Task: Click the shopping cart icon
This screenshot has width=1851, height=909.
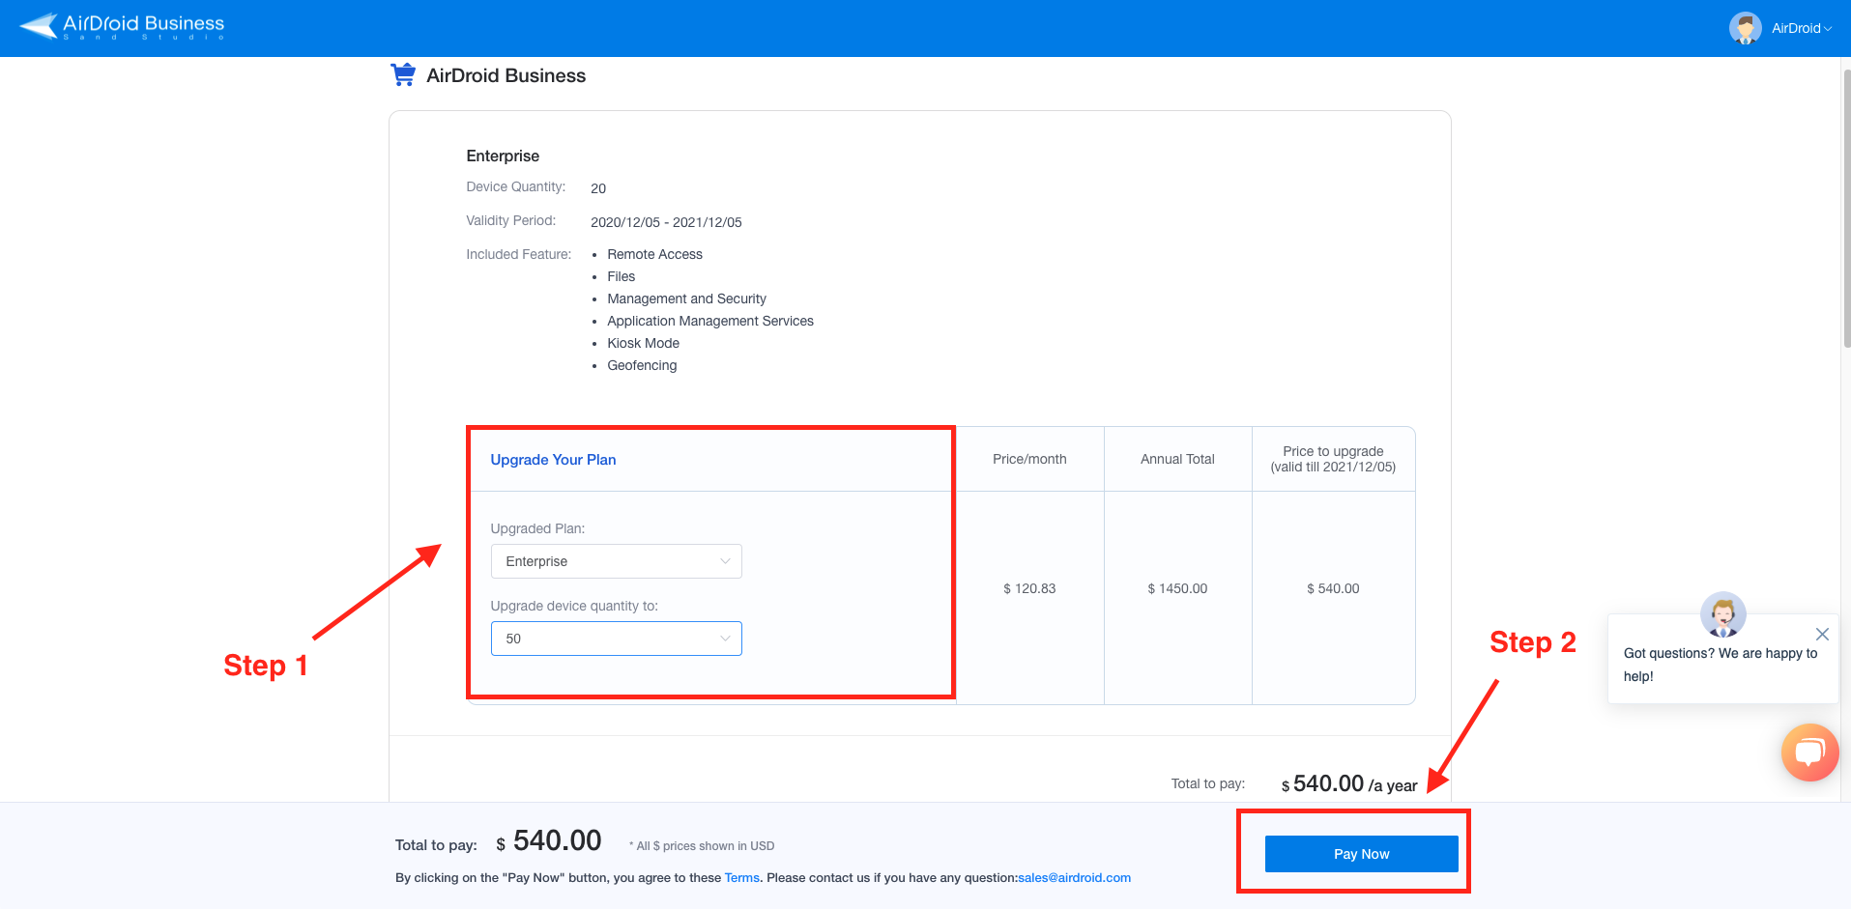Action: point(403,74)
